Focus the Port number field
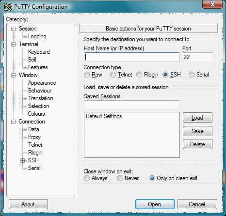 (197, 57)
